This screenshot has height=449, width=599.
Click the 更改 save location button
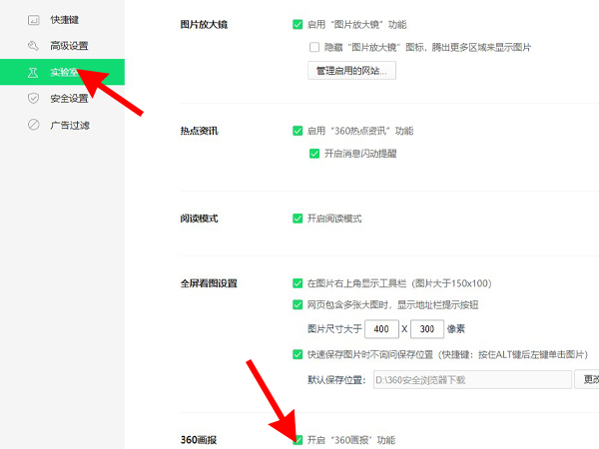(x=587, y=379)
